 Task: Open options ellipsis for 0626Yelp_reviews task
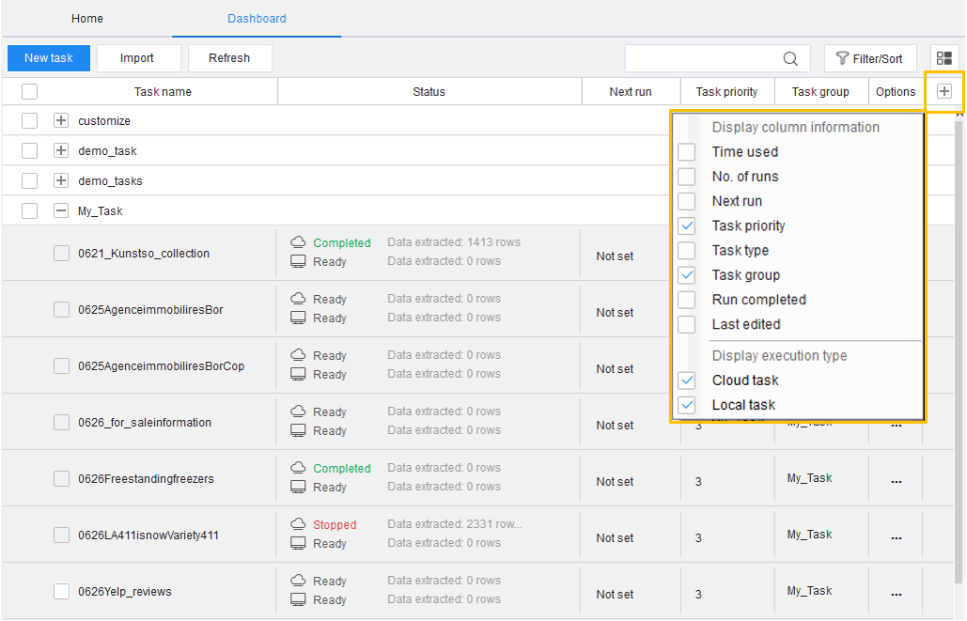click(x=896, y=594)
